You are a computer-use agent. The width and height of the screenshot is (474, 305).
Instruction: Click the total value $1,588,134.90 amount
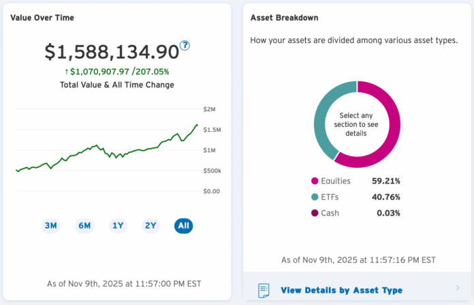111,52
